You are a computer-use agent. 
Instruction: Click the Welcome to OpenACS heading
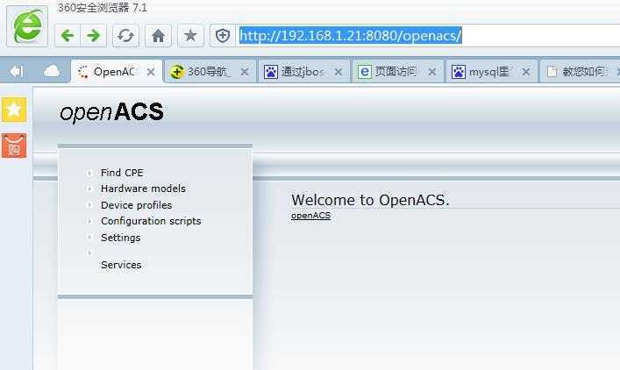coord(370,200)
